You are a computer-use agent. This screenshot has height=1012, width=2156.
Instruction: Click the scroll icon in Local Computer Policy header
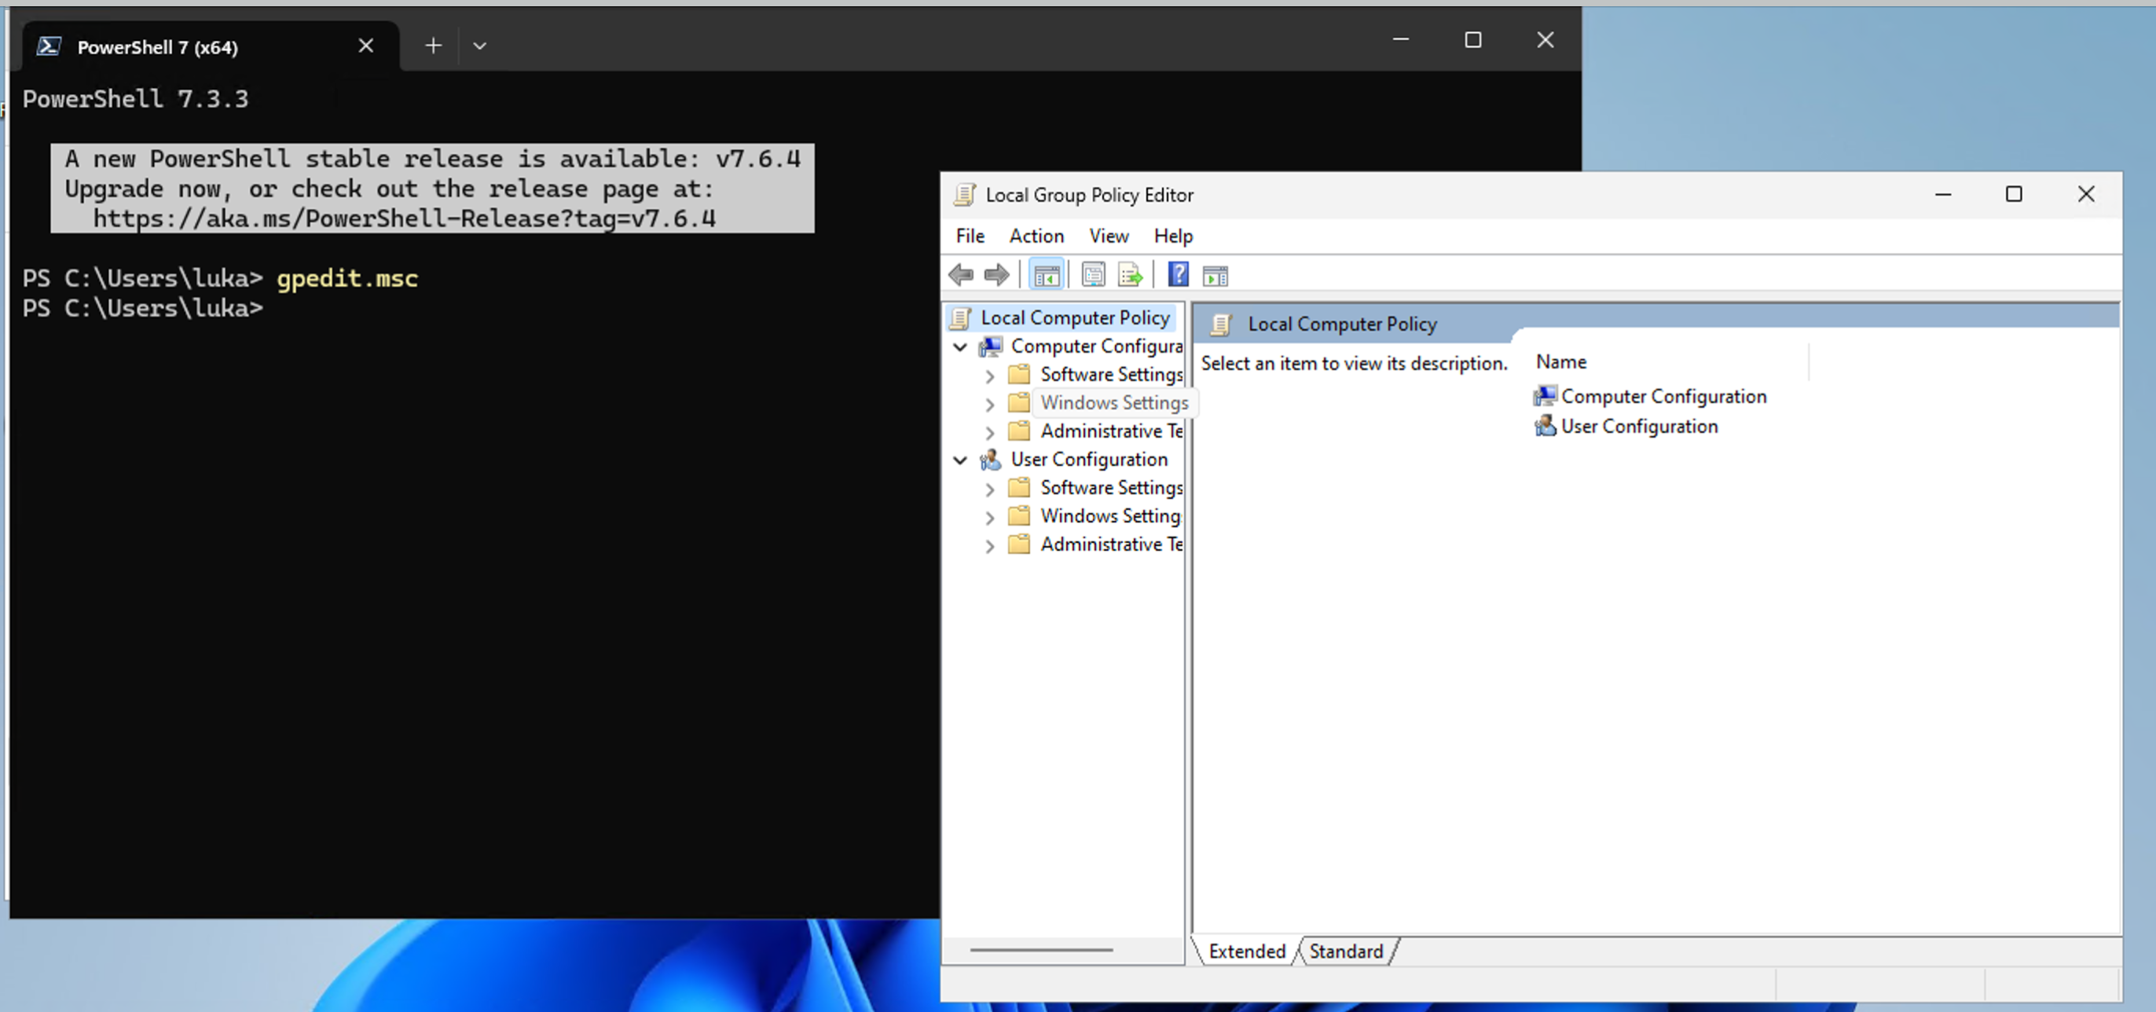tap(1221, 324)
